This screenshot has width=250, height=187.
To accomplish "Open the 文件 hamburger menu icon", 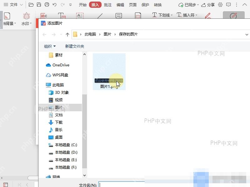I will [x=6, y=5].
